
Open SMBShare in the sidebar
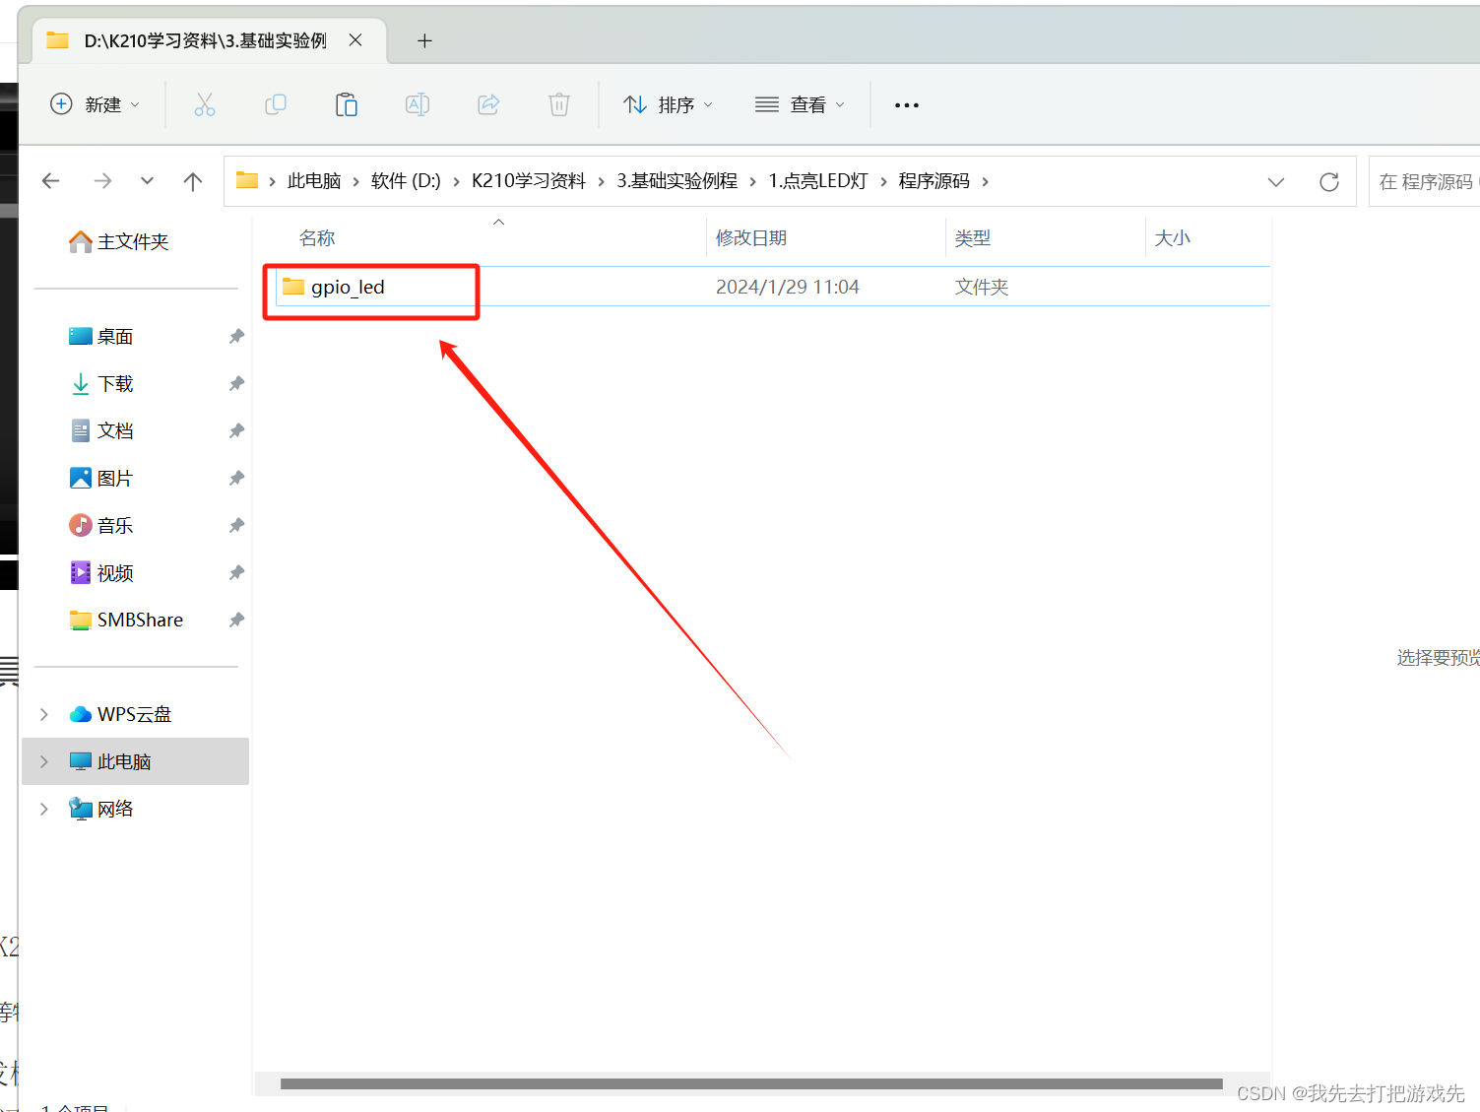pos(126,621)
